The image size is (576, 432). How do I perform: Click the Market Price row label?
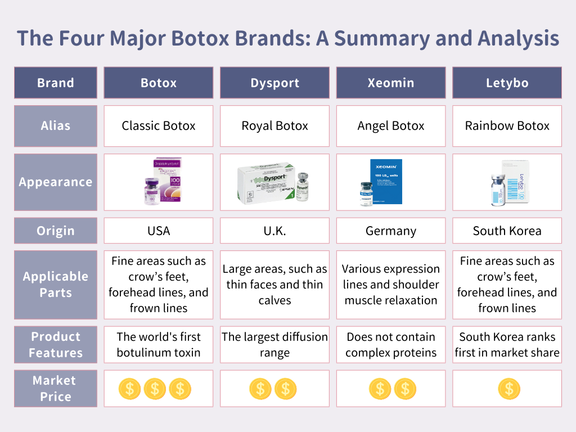click(56, 388)
